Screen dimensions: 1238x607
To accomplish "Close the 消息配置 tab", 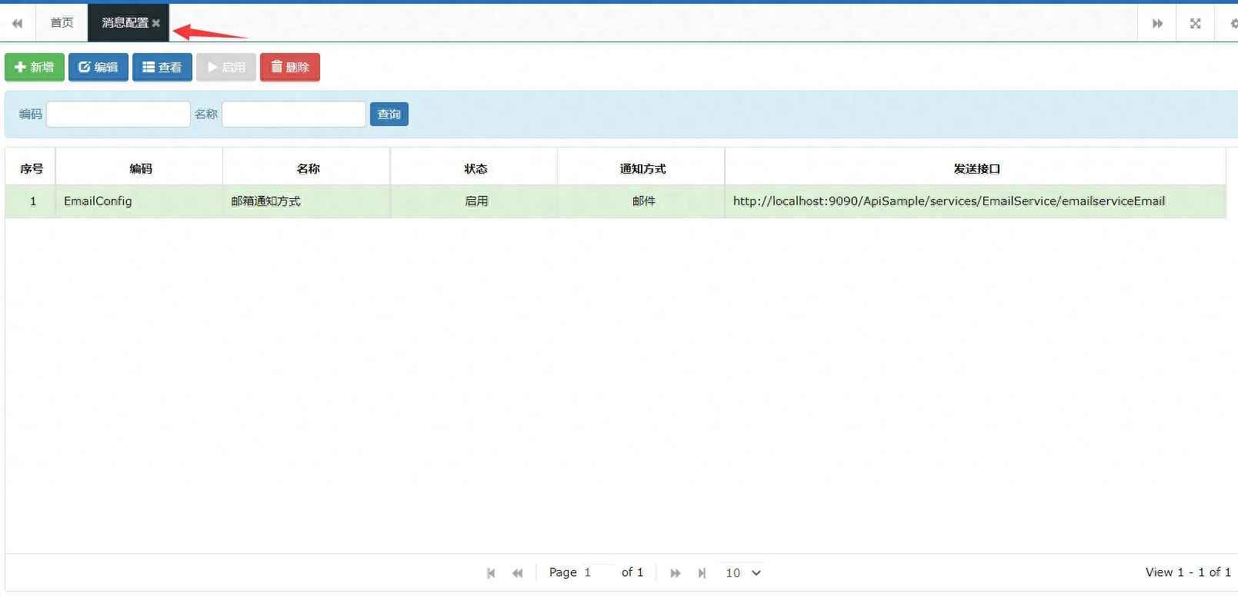I will point(156,23).
